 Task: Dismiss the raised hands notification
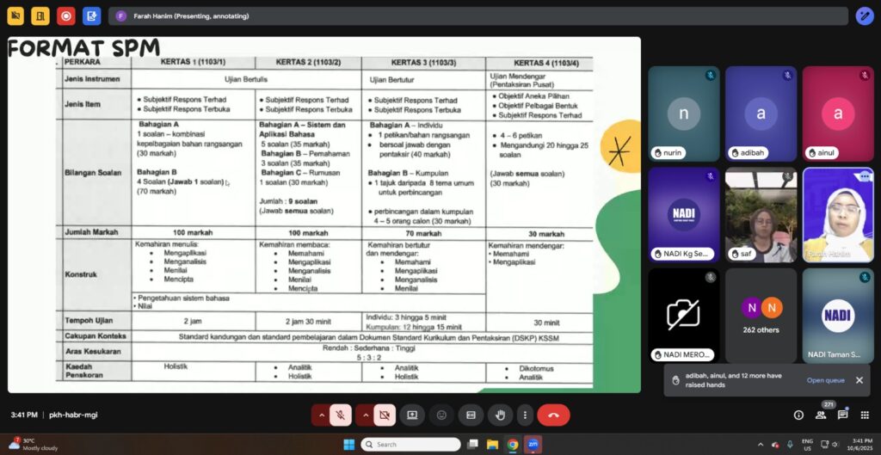(859, 380)
